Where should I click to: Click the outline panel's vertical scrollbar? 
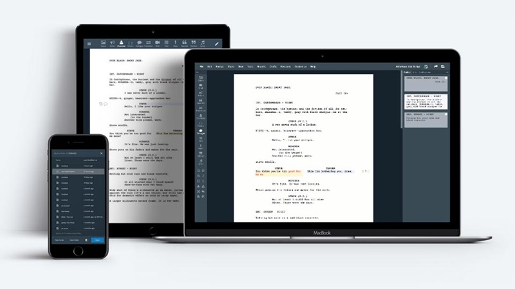[x=402, y=100]
